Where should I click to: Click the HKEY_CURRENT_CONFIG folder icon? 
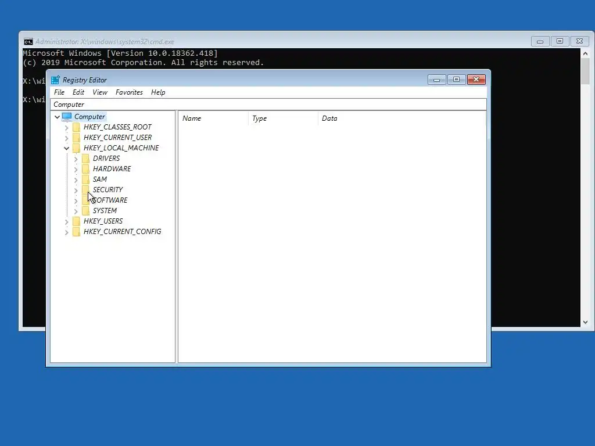point(76,231)
